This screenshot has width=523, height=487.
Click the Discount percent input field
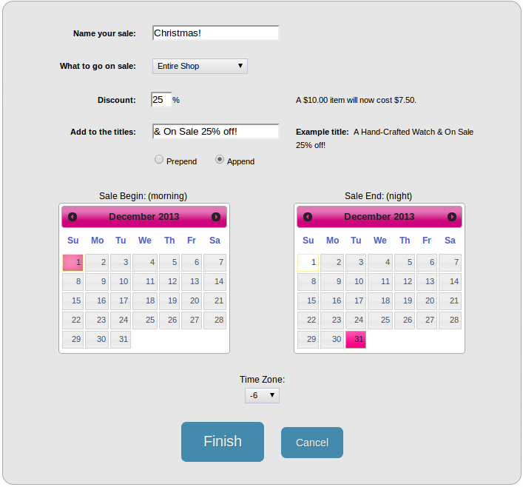point(161,99)
